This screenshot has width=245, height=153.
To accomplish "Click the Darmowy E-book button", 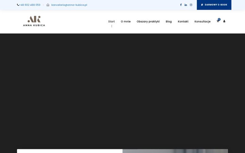I will 214,5.
